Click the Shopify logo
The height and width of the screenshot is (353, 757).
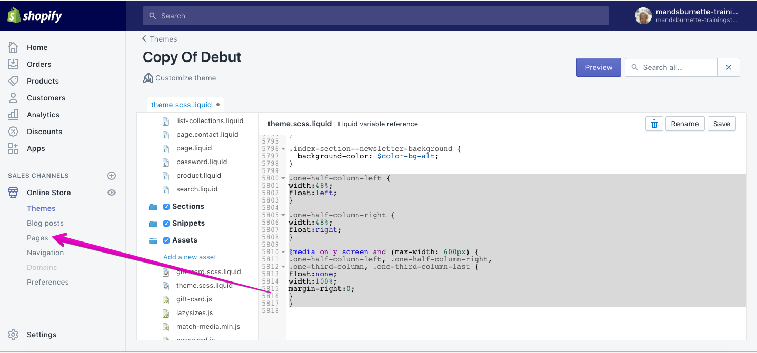tap(35, 16)
